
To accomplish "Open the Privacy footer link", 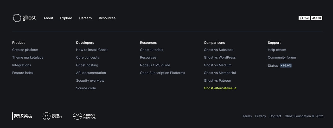I will [x=260, y=116].
